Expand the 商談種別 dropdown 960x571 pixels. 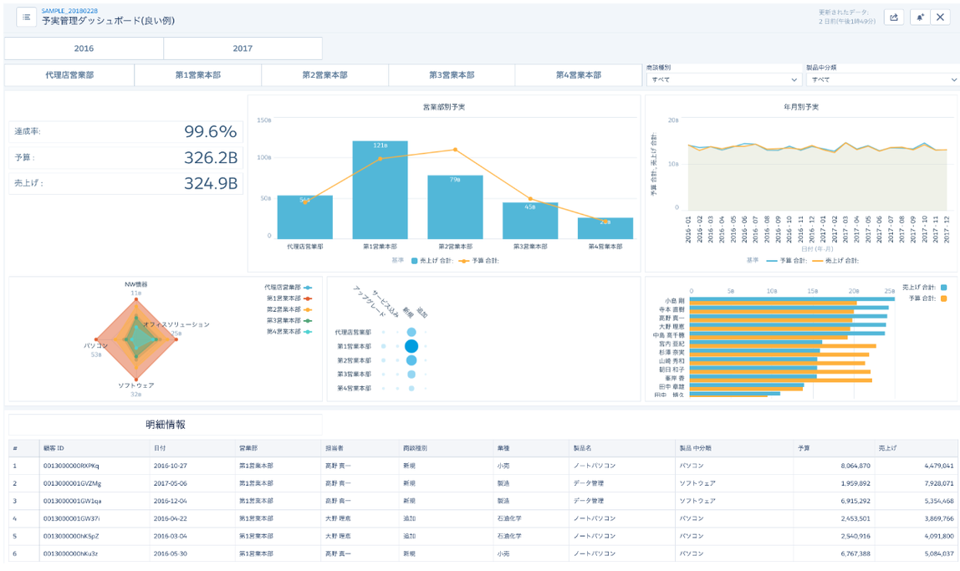pyautogui.click(x=723, y=79)
